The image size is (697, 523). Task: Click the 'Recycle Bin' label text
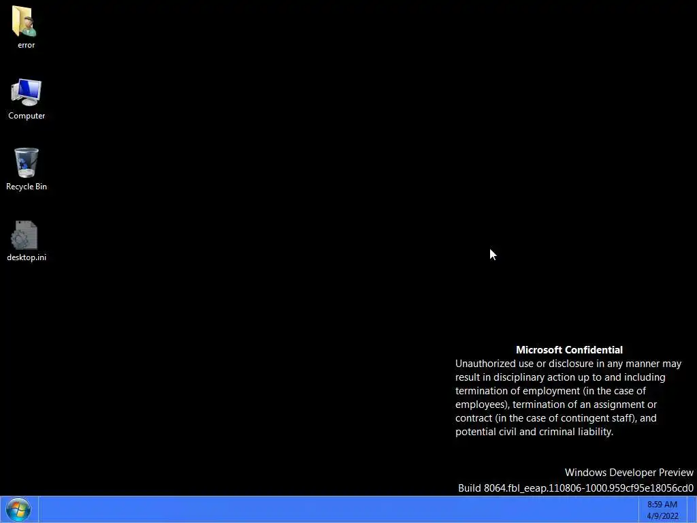(27, 187)
